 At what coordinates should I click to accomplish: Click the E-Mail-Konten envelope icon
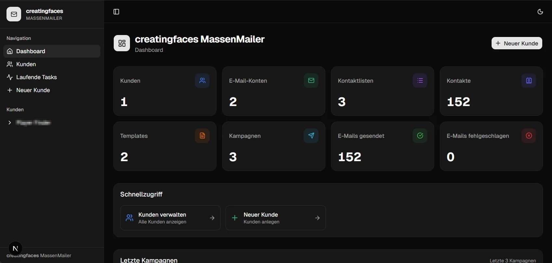[311, 80]
